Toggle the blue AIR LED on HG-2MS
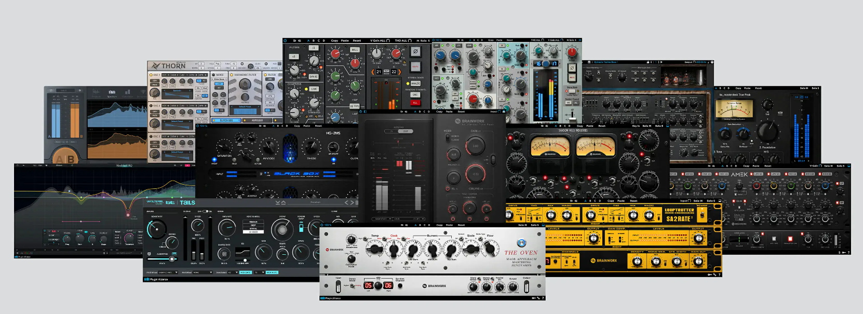 pyautogui.click(x=333, y=160)
